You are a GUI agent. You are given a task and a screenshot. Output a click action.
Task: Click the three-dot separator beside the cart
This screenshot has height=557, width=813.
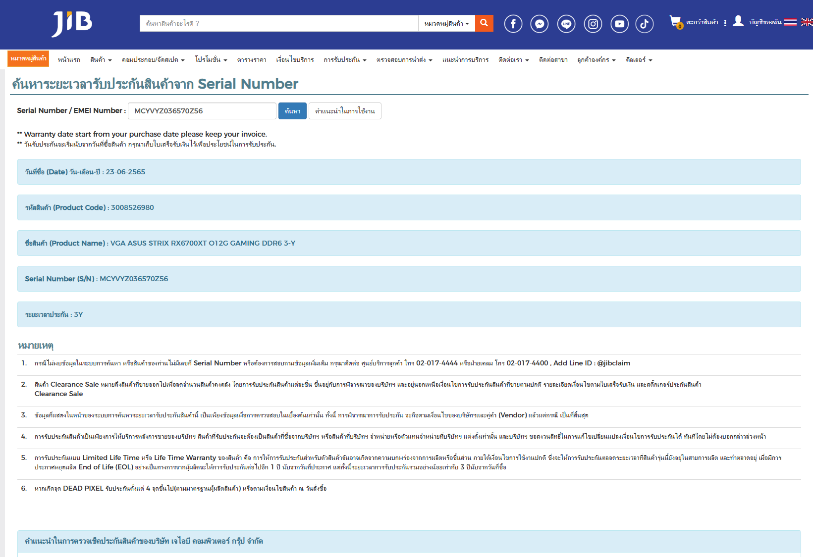click(x=725, y=23)
